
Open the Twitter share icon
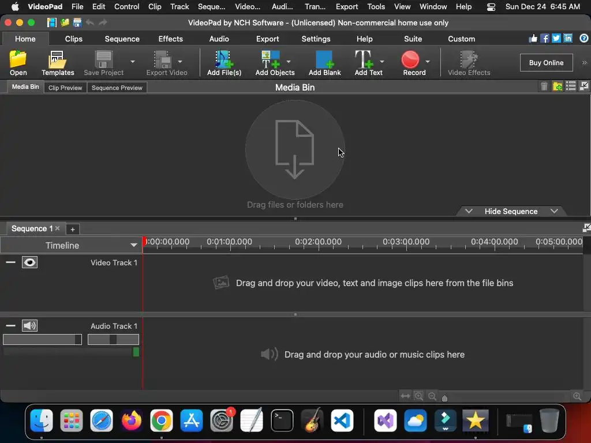(556, 39)
